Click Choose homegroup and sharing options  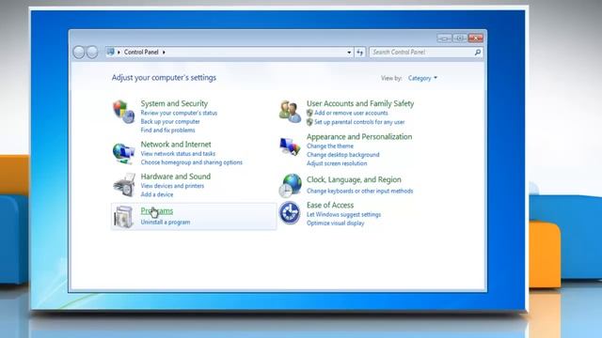tap(192, 162)
